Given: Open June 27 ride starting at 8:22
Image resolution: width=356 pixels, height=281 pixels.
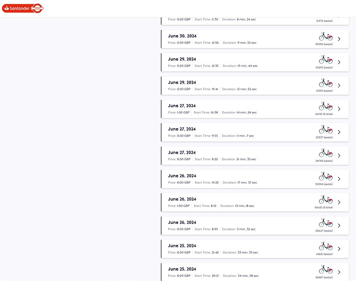Looking at the screenshot, I should [x=255, y=156].
